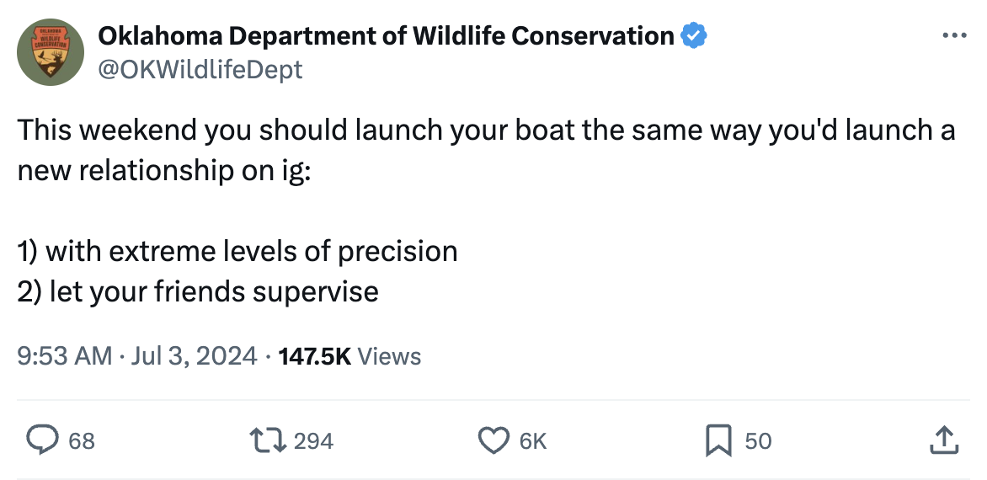This screenshot has width=987, height=480.
Task: Click the 6K likes count
Action: click(x=532, y=441)
